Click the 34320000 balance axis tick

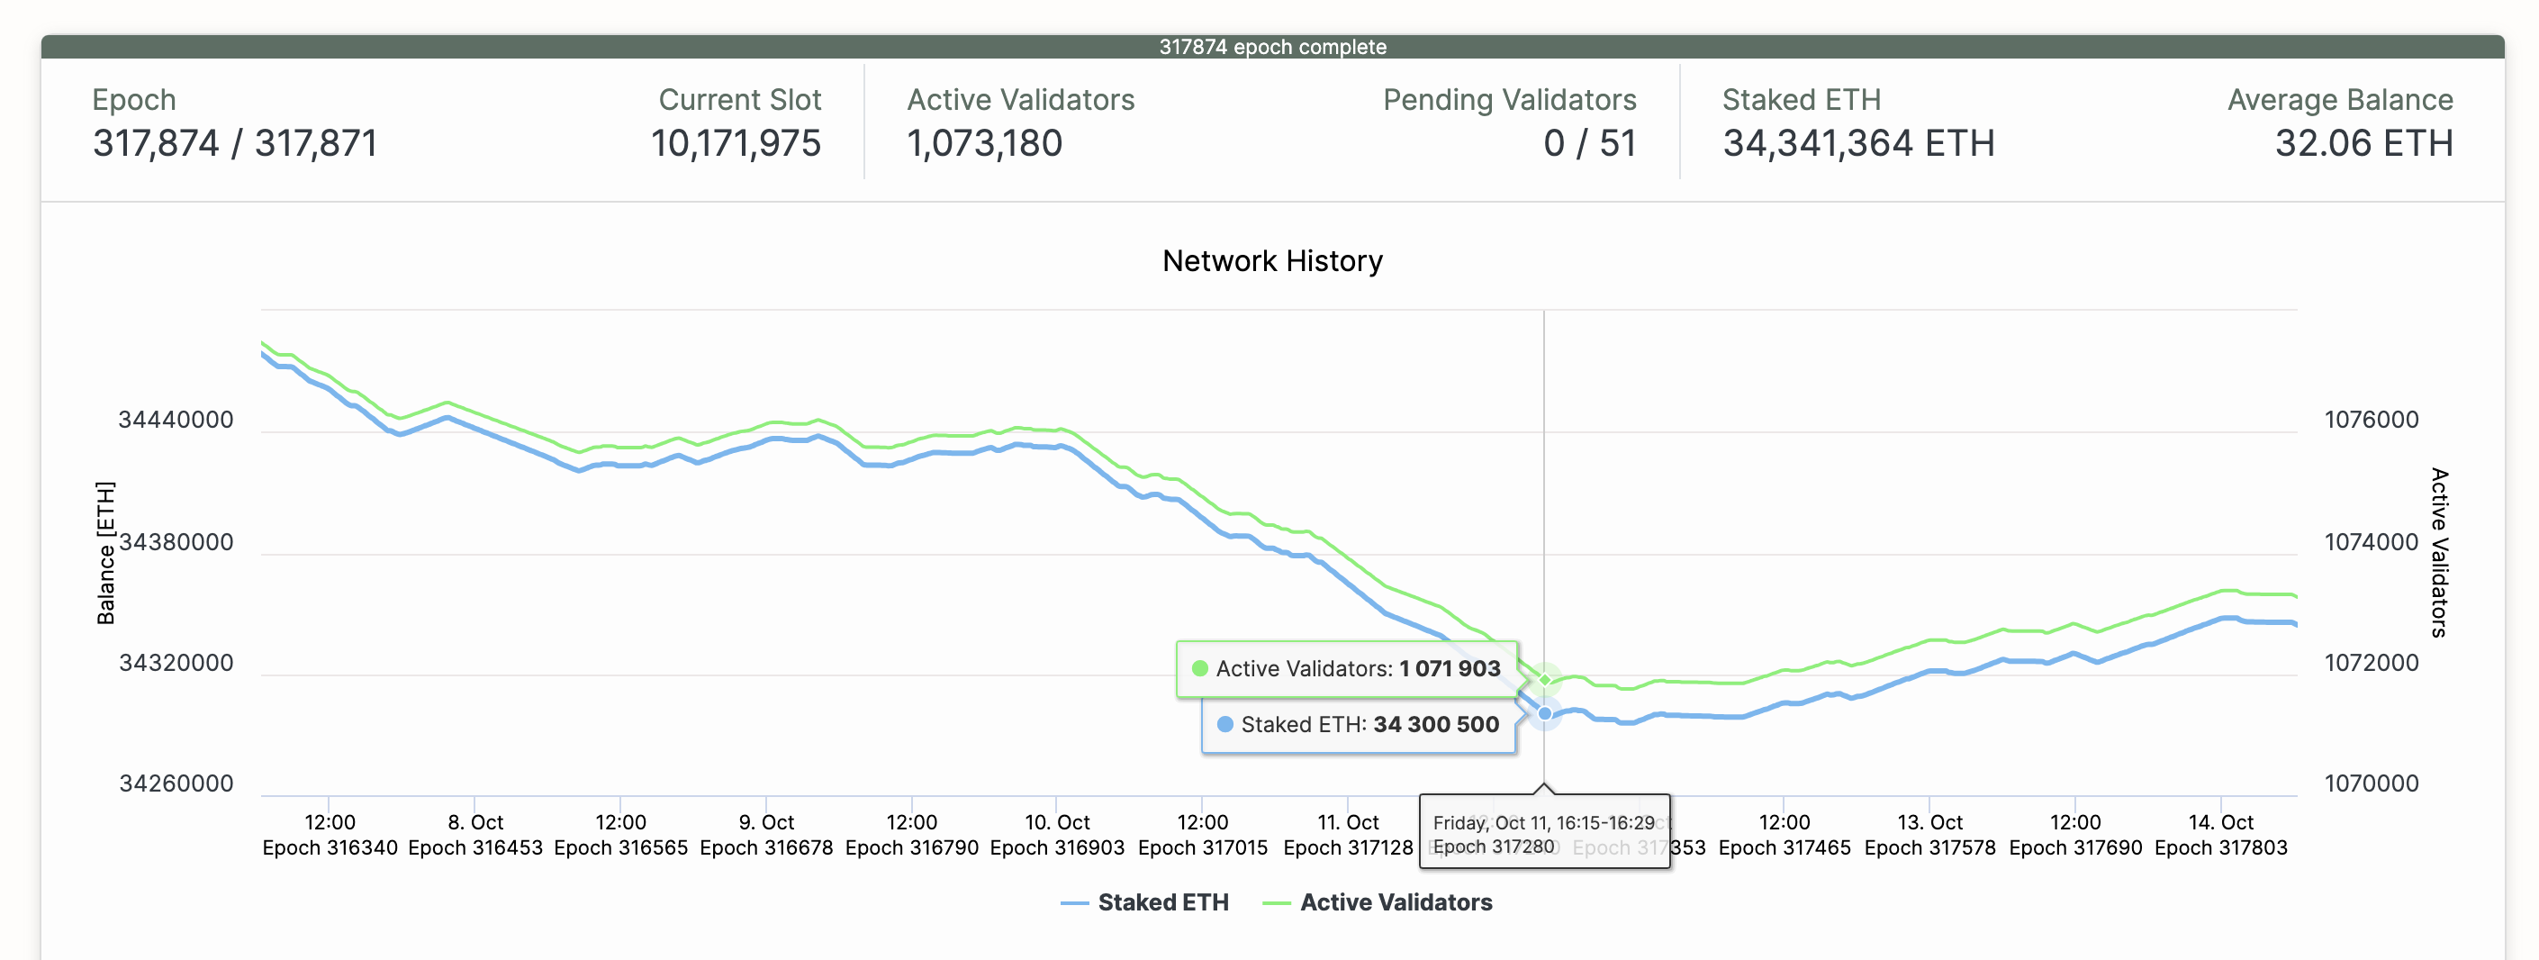click(x=176, y=662)
